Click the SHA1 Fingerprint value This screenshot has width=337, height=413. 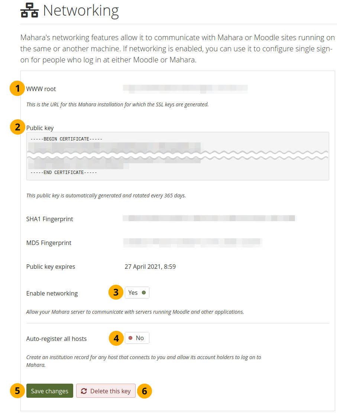coord(210,218)
